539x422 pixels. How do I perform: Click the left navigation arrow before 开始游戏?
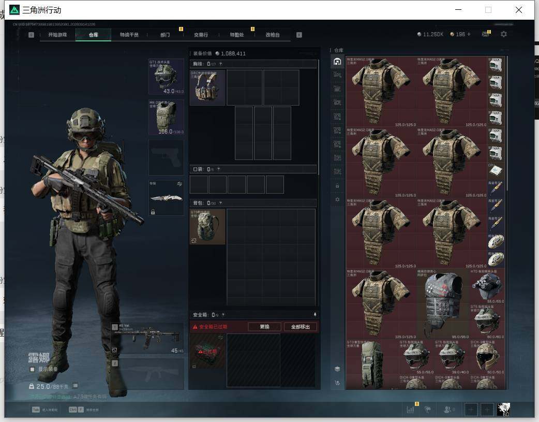click(31, 35)
